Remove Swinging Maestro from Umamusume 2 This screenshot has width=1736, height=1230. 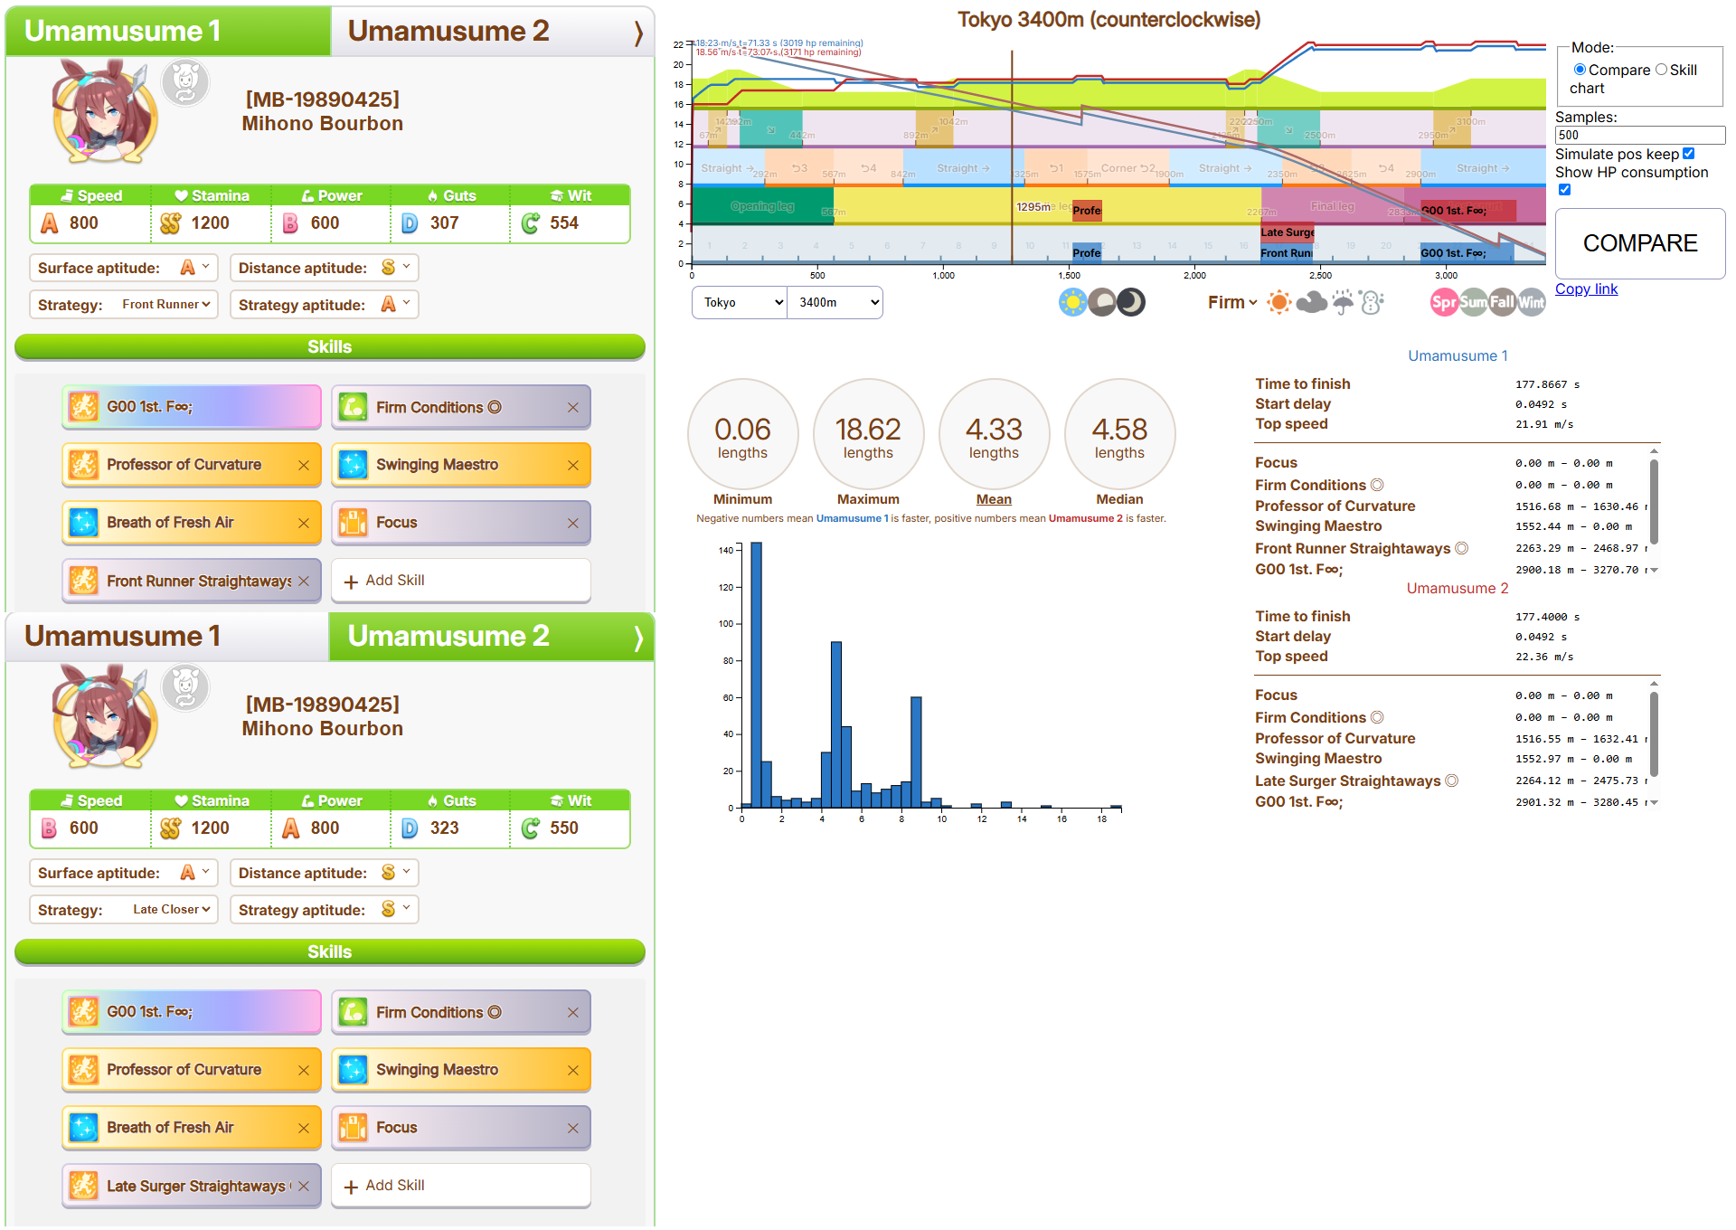572,1071
